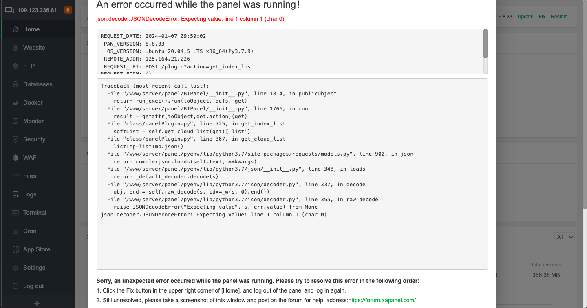Go to Settings in the sidebar
The height and width of the screenshot is (308, 587).
[x=34, y=268]
